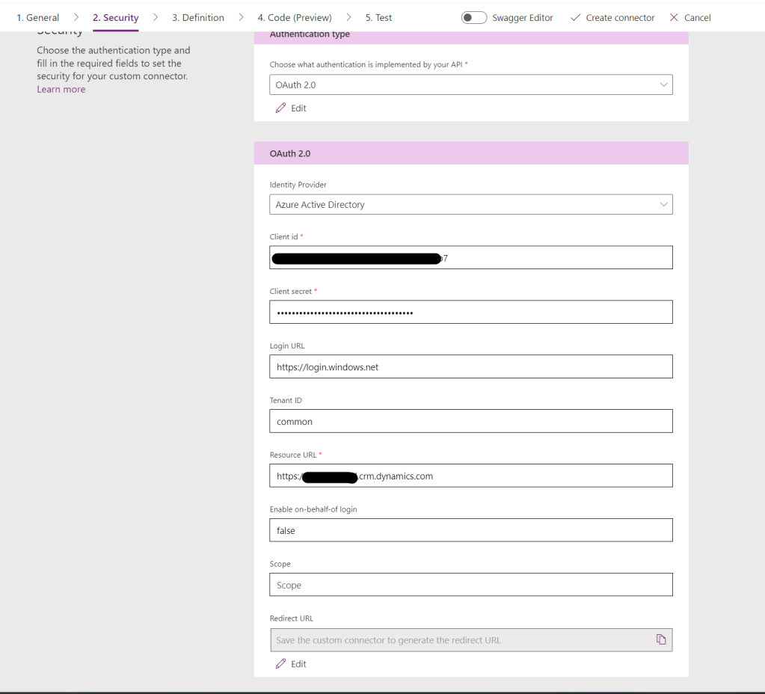This screenshot has height=694, width=765.
Task: Click the Cancel X icon
Action: coord(674,18)
